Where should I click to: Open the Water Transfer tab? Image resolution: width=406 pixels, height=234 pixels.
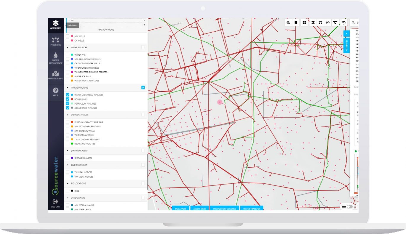(x=252, y=208)
